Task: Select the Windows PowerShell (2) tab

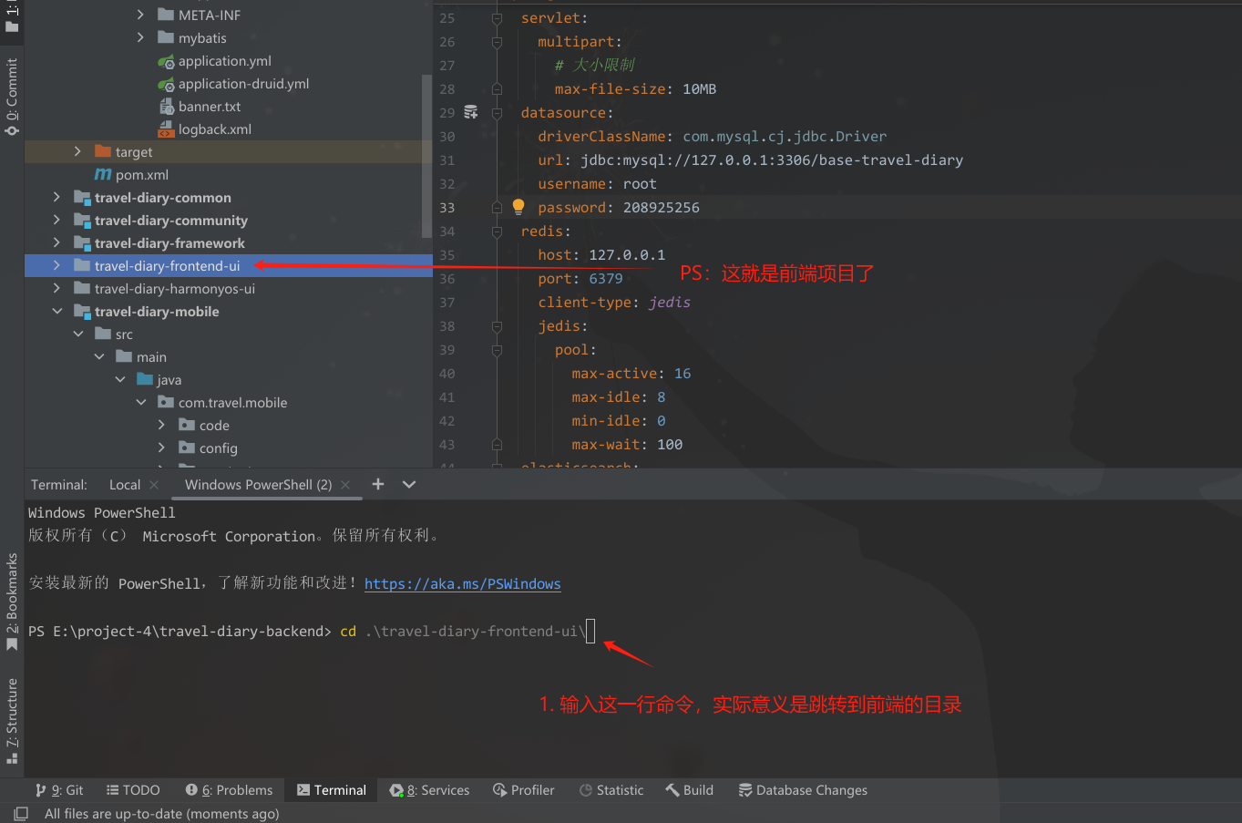Action: (258, 485)
